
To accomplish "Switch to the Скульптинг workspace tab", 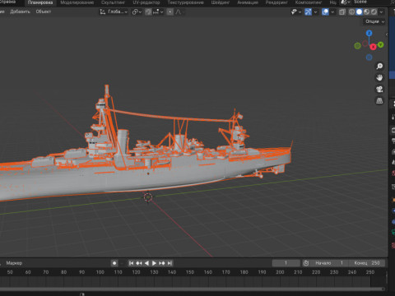I will coord(113,2).
